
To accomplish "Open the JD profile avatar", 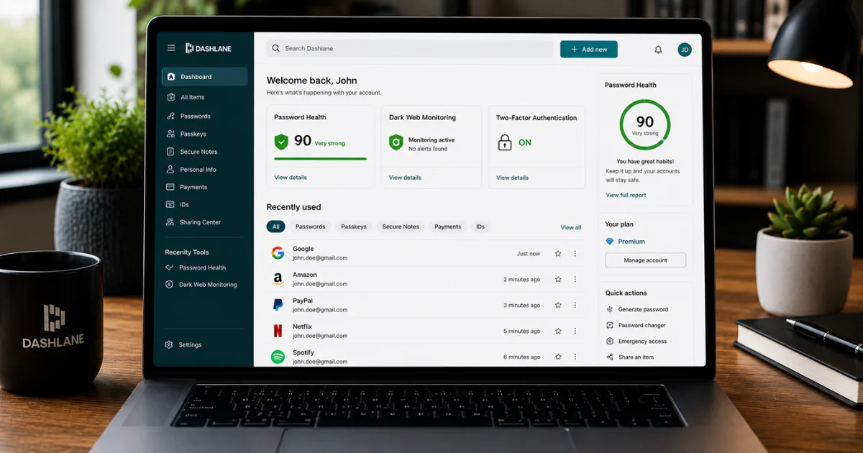I will 685,50.
